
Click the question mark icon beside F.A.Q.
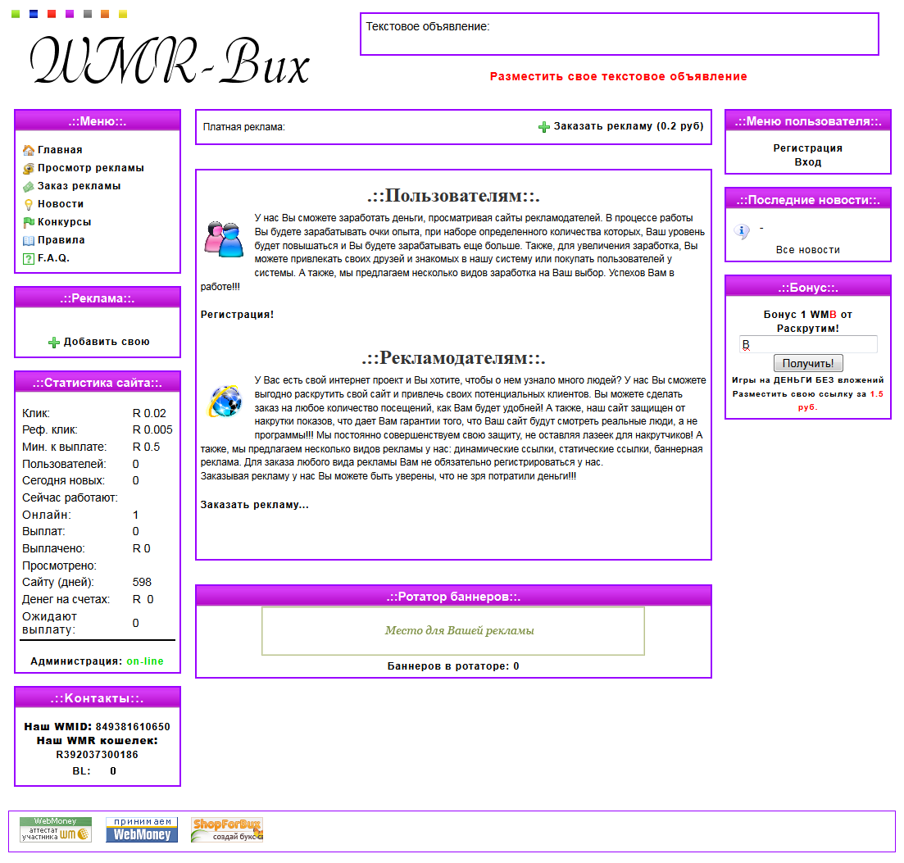28,259
